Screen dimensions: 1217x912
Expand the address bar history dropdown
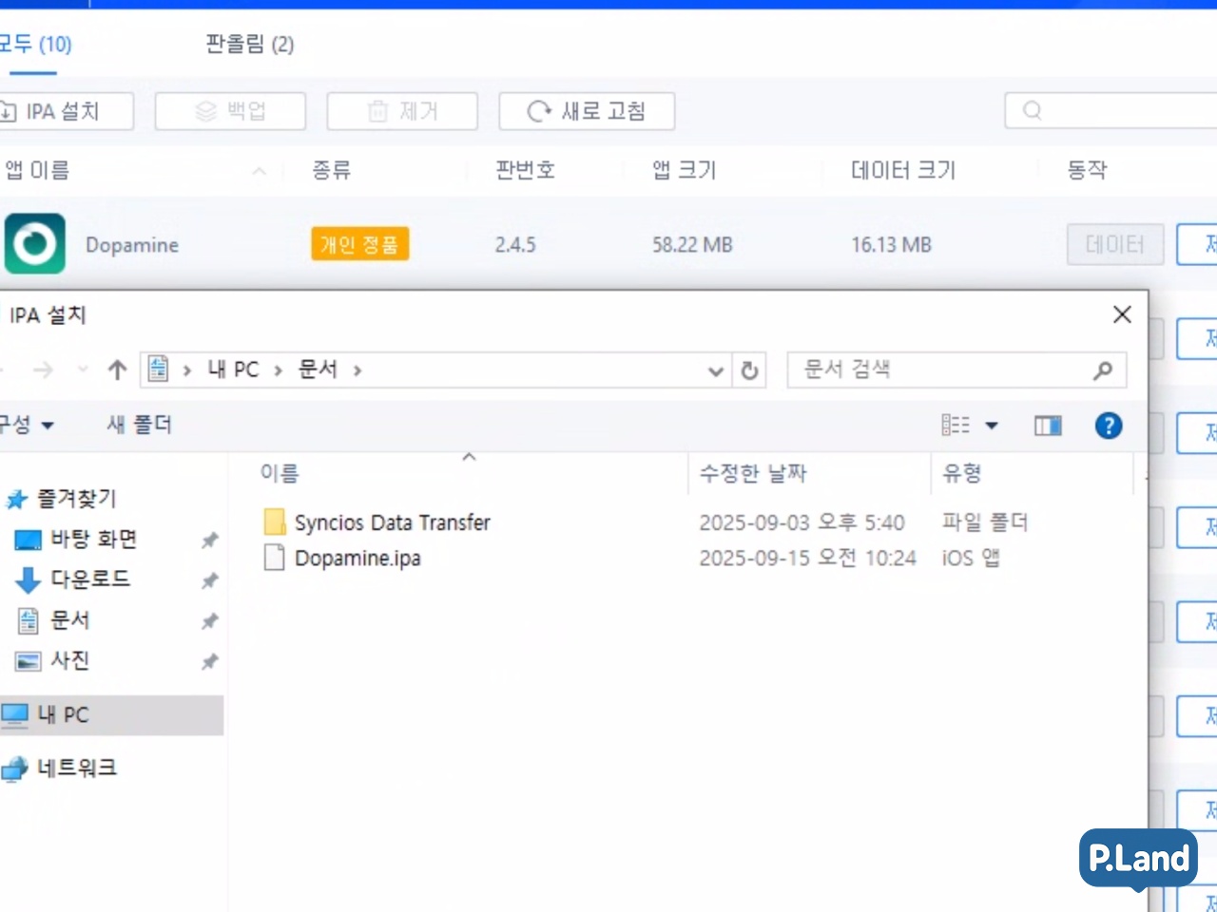(x=716, y=371)
